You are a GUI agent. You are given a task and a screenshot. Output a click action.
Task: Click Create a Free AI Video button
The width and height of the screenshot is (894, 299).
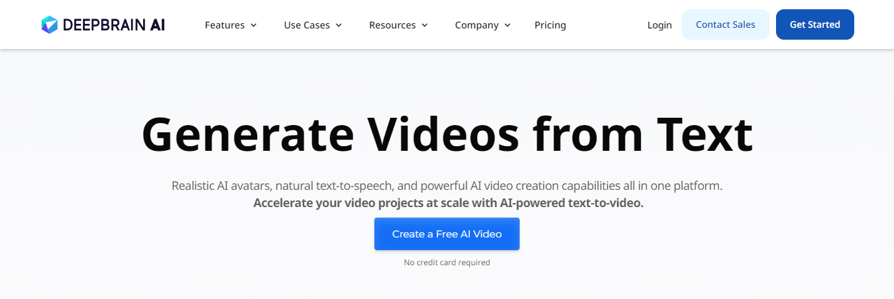coord(447,234)
